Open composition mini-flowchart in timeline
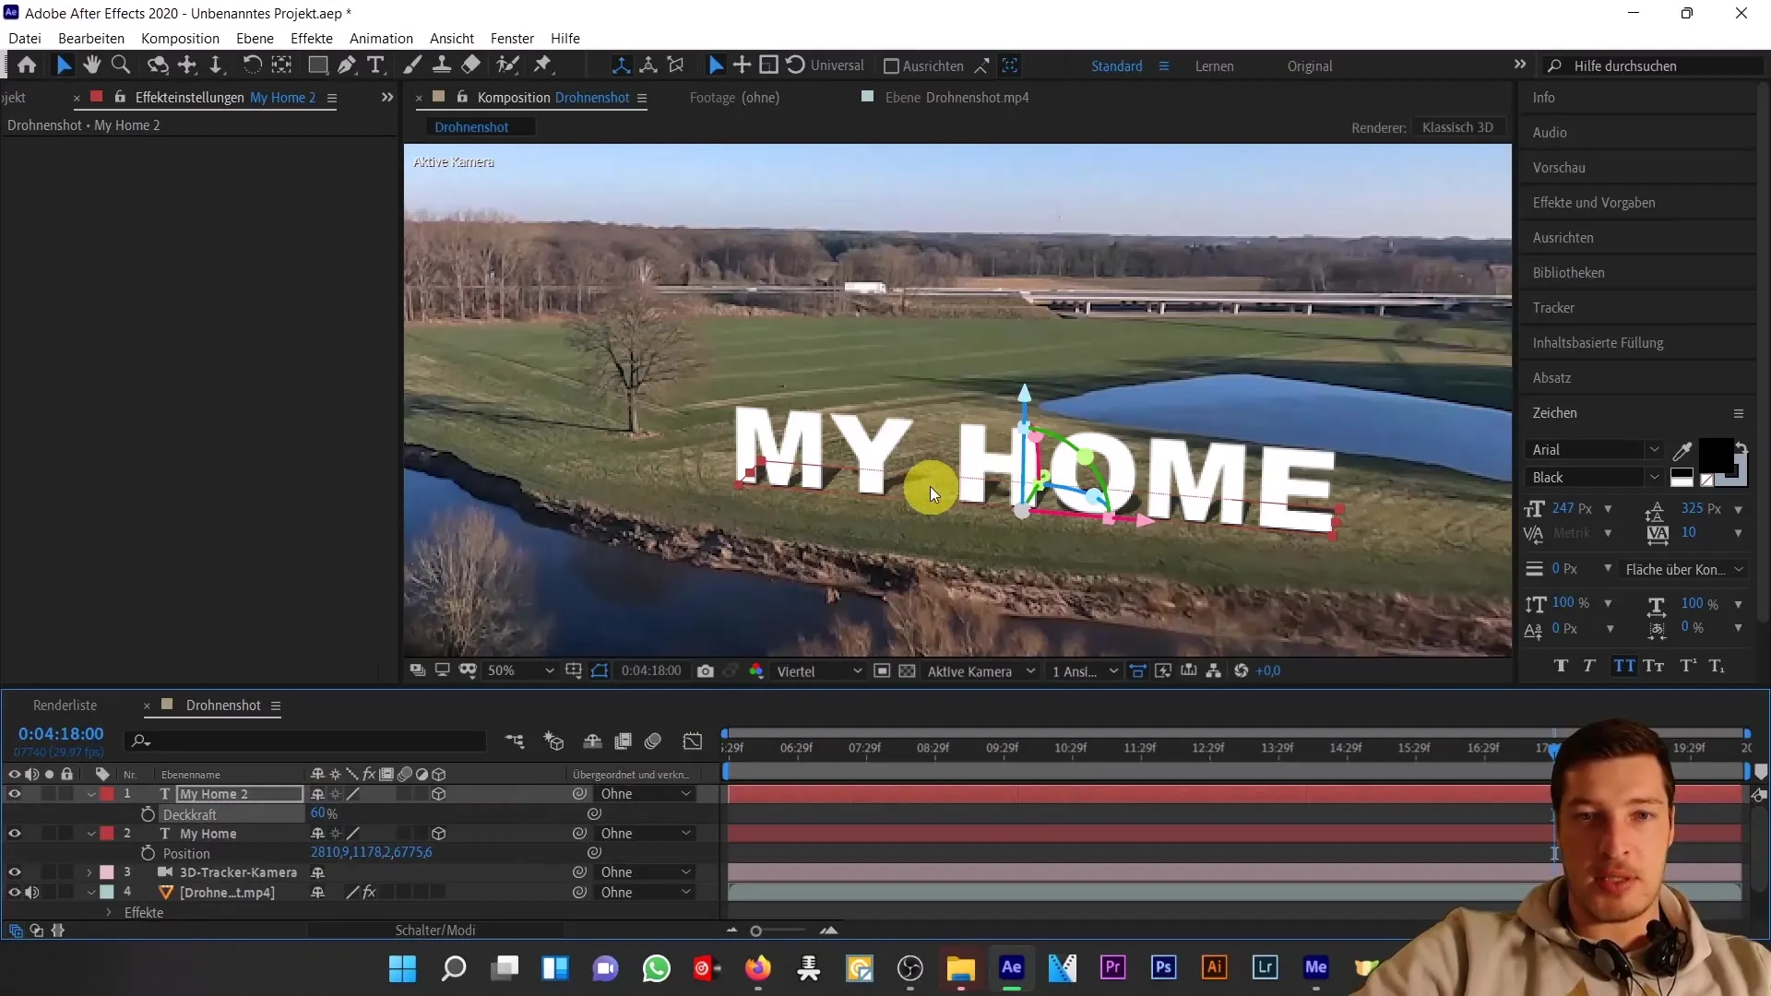This screenshot has height=996, width=1771. [x=515, y=741]
